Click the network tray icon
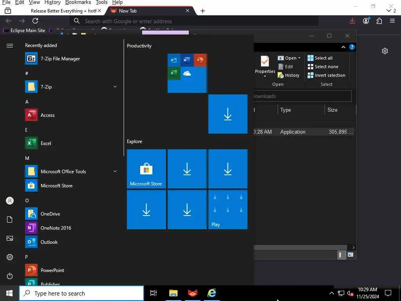 point(341,293)
